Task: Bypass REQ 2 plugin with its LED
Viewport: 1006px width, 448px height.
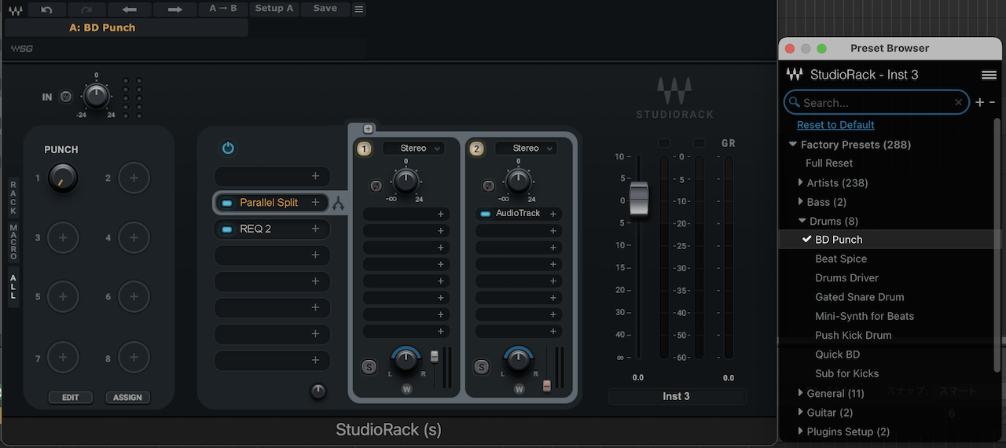Action: (227, 230)
